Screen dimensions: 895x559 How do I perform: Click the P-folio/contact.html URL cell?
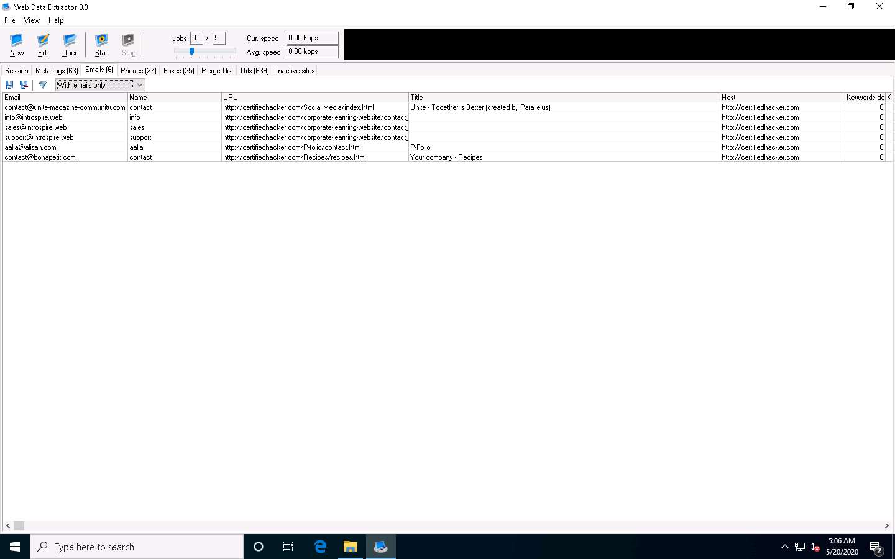coord(315,147)
